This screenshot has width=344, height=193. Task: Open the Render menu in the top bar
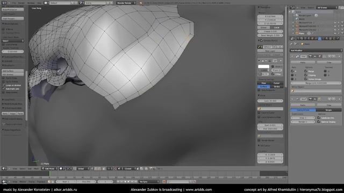click(x=21, y=3)
